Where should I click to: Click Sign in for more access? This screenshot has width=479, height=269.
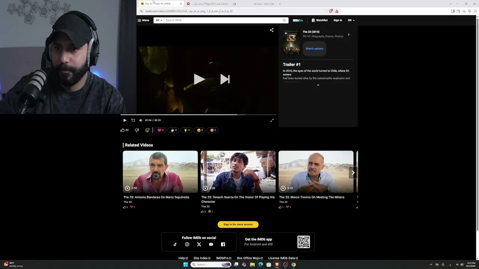click(238, 225)
